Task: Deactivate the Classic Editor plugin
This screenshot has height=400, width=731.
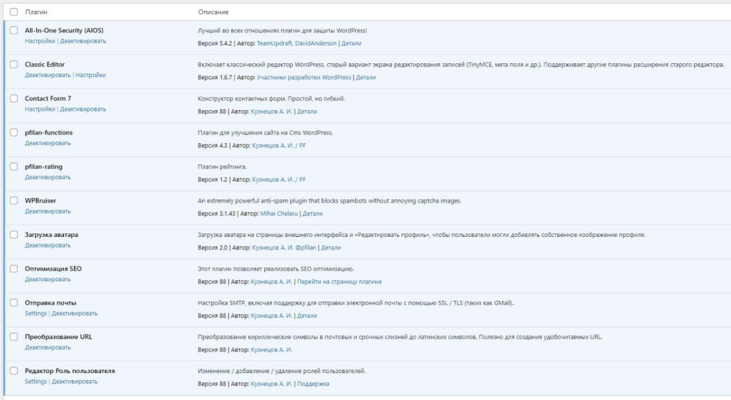Action: point(48,75)
